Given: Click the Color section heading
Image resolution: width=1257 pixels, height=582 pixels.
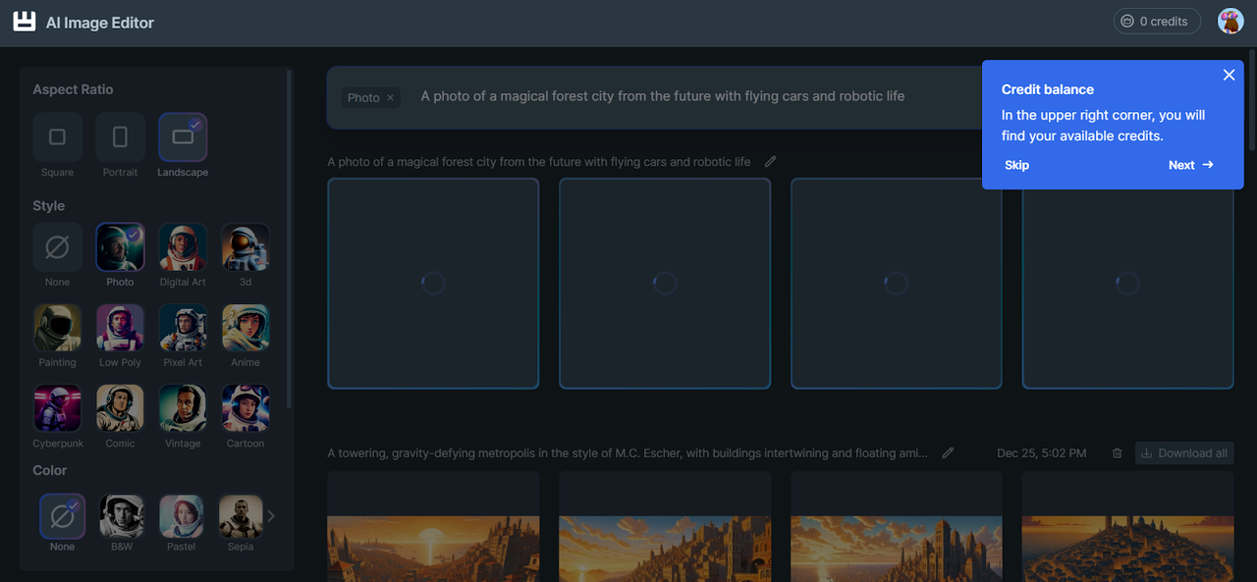Looking at the screenshot, I should pos(49,471).
